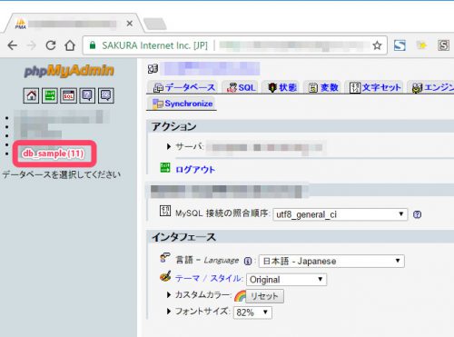The image size is (454, 337).
Task: Open the custom color rainbow picker
Action: click(240, 296)
